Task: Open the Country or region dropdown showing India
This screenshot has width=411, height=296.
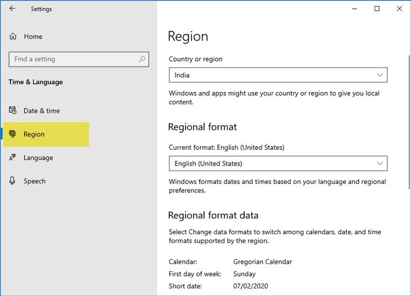Action: (x=278, y=75)
